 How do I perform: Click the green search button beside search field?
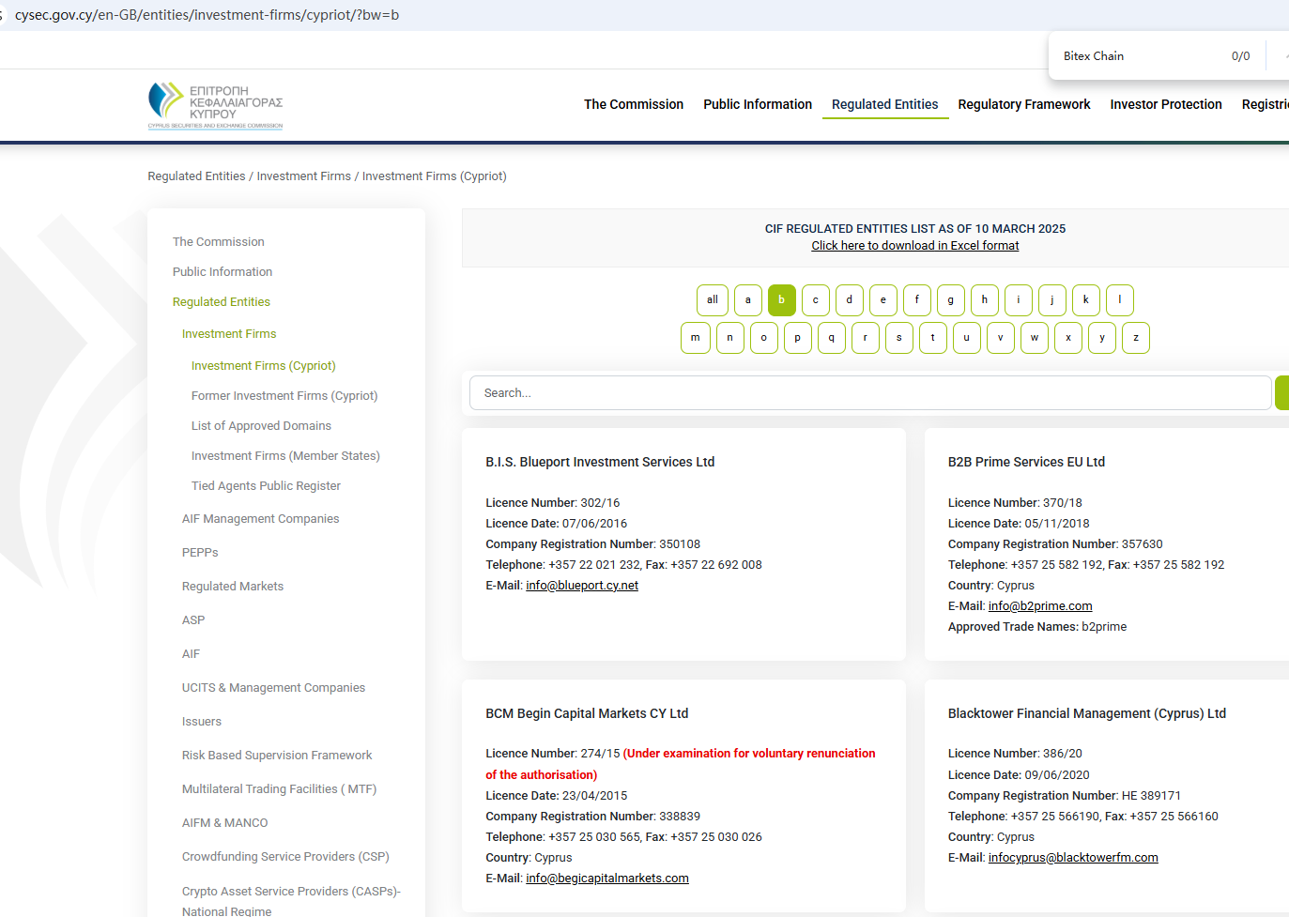1281,393
